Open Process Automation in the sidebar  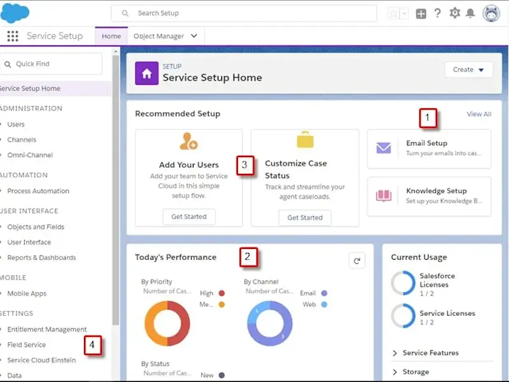[x=38, y=191]
